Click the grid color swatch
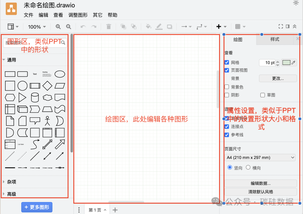303x214 pixels. (x=286, y=62)
